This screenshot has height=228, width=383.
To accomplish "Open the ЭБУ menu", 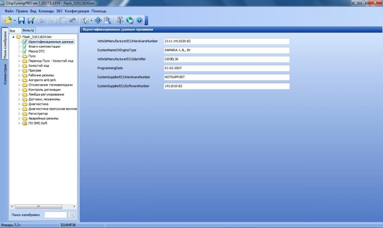I will [x=59, y=11].
